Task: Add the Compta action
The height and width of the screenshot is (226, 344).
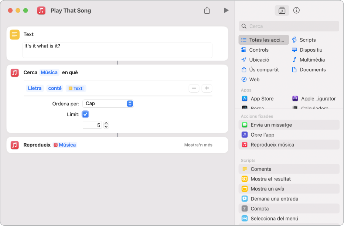Action: tap(289, 209)
